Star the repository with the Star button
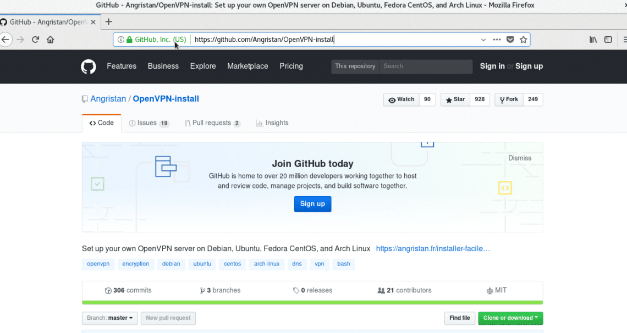 click(x=455, y=99)
